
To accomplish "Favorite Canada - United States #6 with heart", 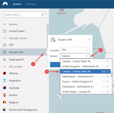I will (107, 61).
